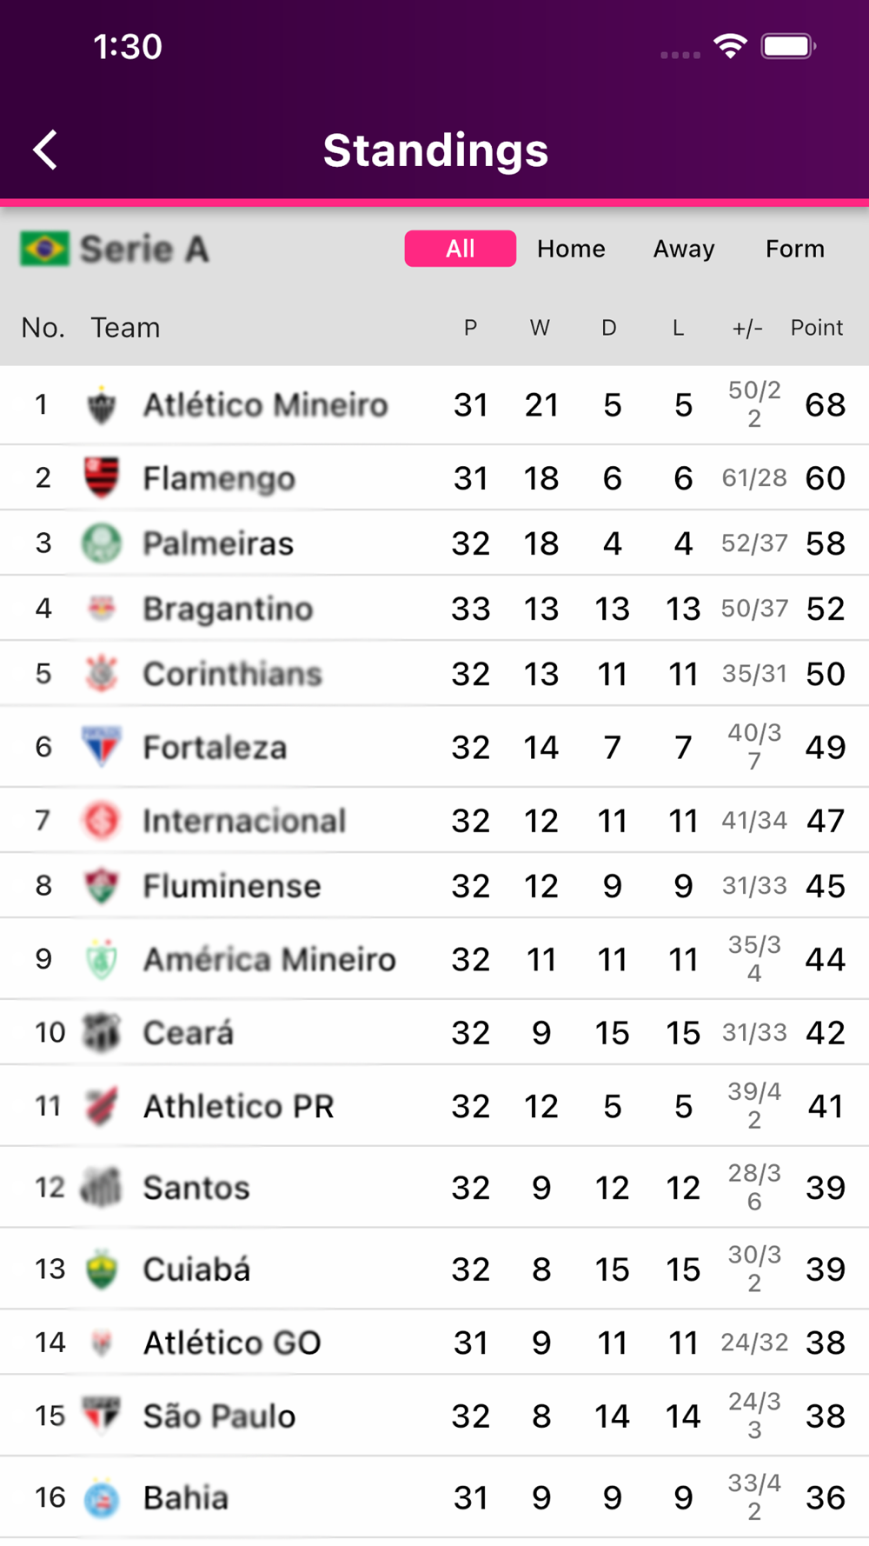The width and height of the screenshot is (869, 1546).
Task: Tap the Flamengo club crest
Action: click(x=102, y=477)
